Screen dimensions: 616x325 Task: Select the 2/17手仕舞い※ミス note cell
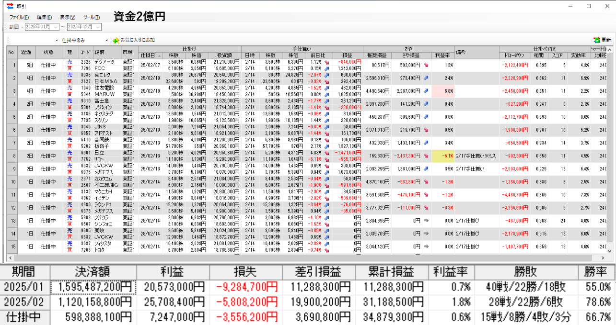click(x=476, y=156)
